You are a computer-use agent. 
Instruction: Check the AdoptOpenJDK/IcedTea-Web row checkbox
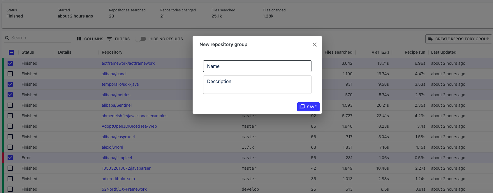pyautogui.click(x=10, y=126)
